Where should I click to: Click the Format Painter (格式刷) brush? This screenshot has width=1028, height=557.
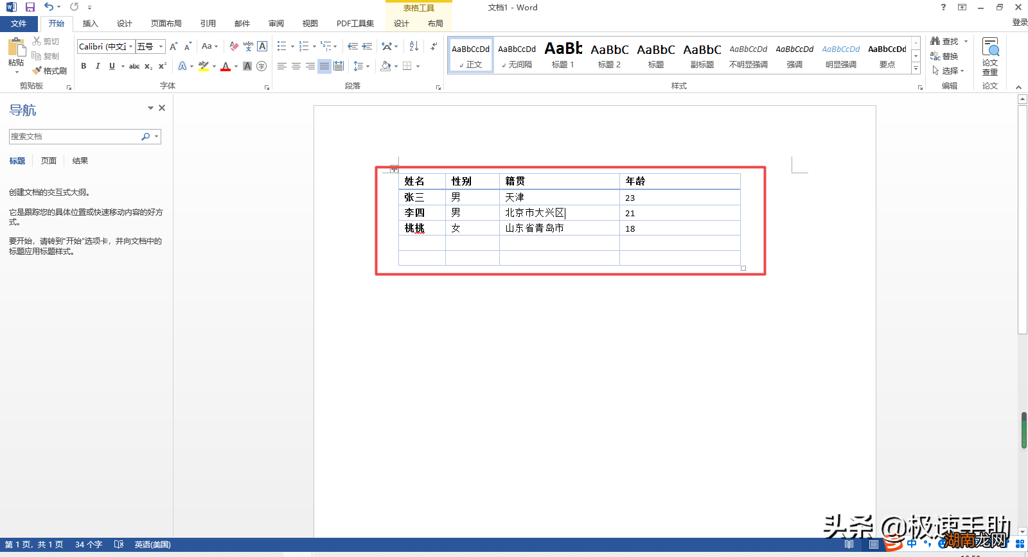(x=37, y=71)
